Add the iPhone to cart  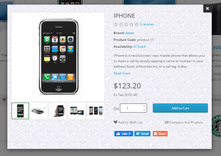pos(180,108)
